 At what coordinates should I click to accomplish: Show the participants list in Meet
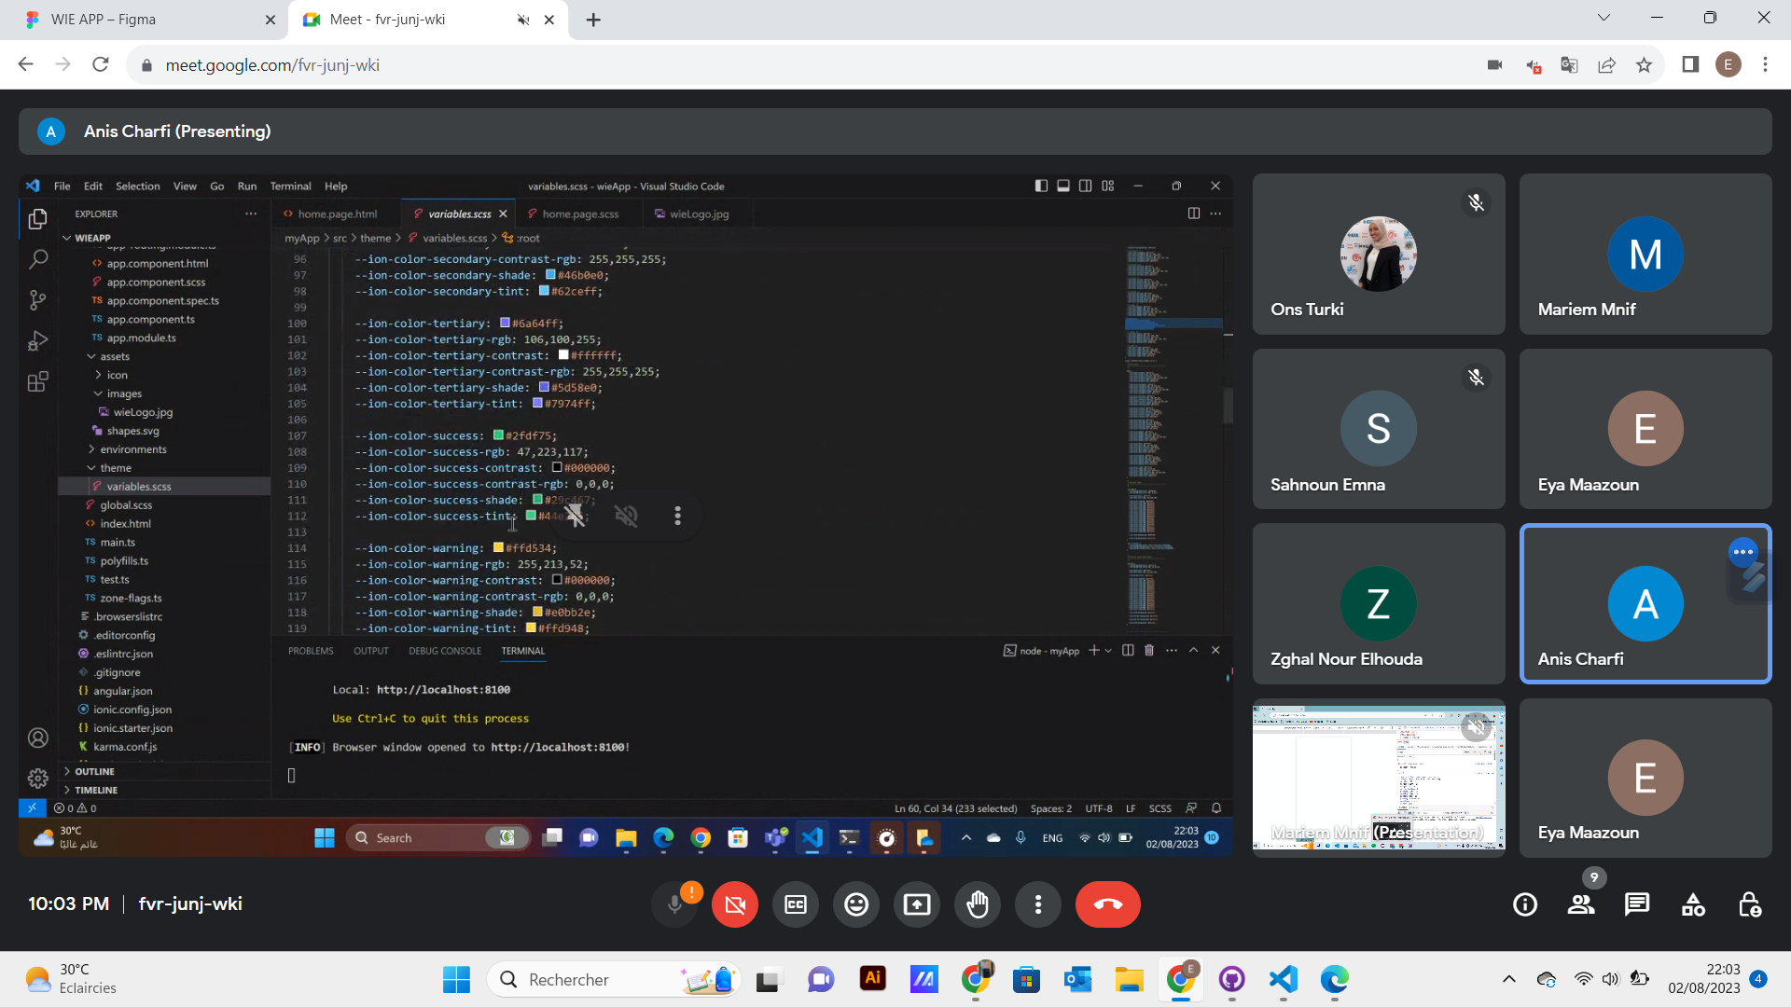point(1580,904)
